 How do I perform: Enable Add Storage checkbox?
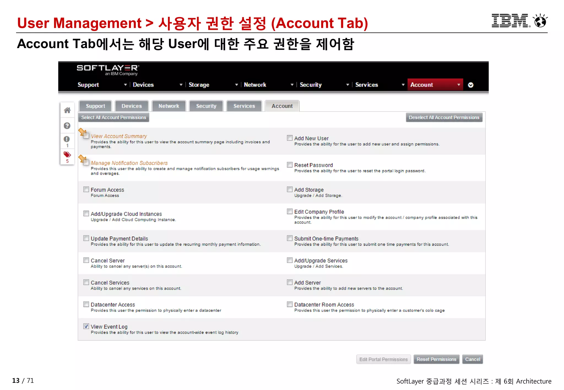[290, 189]
